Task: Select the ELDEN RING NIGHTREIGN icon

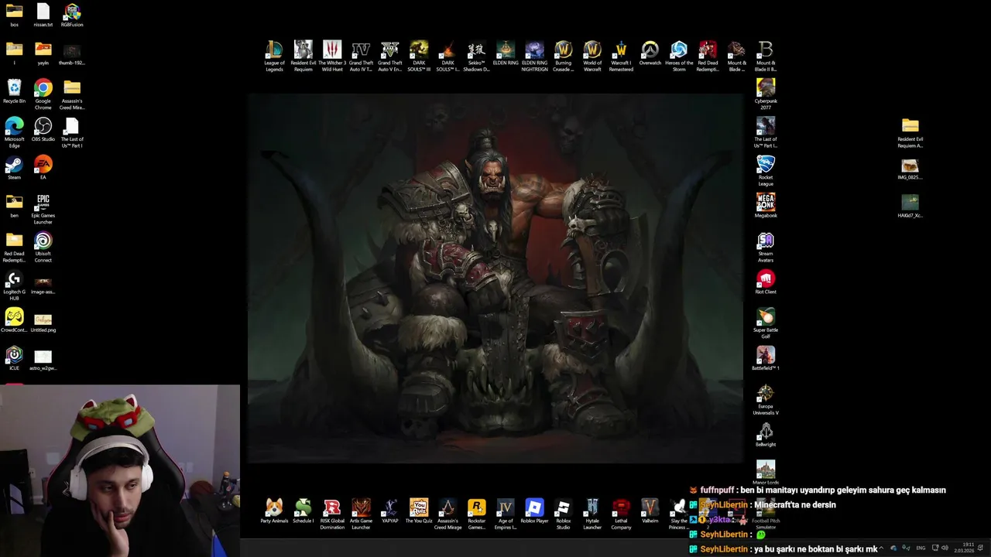Action: click(x=534, y=56)
